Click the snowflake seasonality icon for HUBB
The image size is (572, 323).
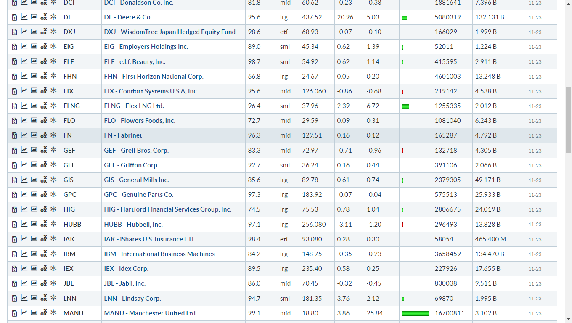[x=53, y=224]
